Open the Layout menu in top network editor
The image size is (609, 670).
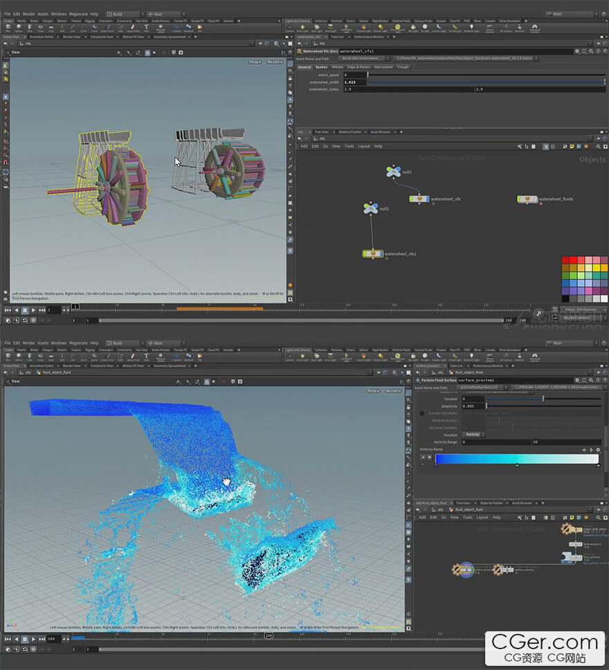(x=364, y=147)
